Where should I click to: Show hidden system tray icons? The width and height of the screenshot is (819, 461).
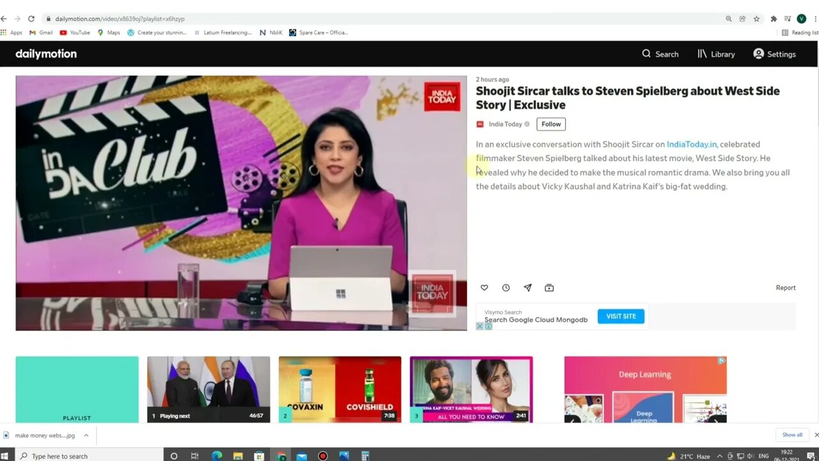point(719,456)
